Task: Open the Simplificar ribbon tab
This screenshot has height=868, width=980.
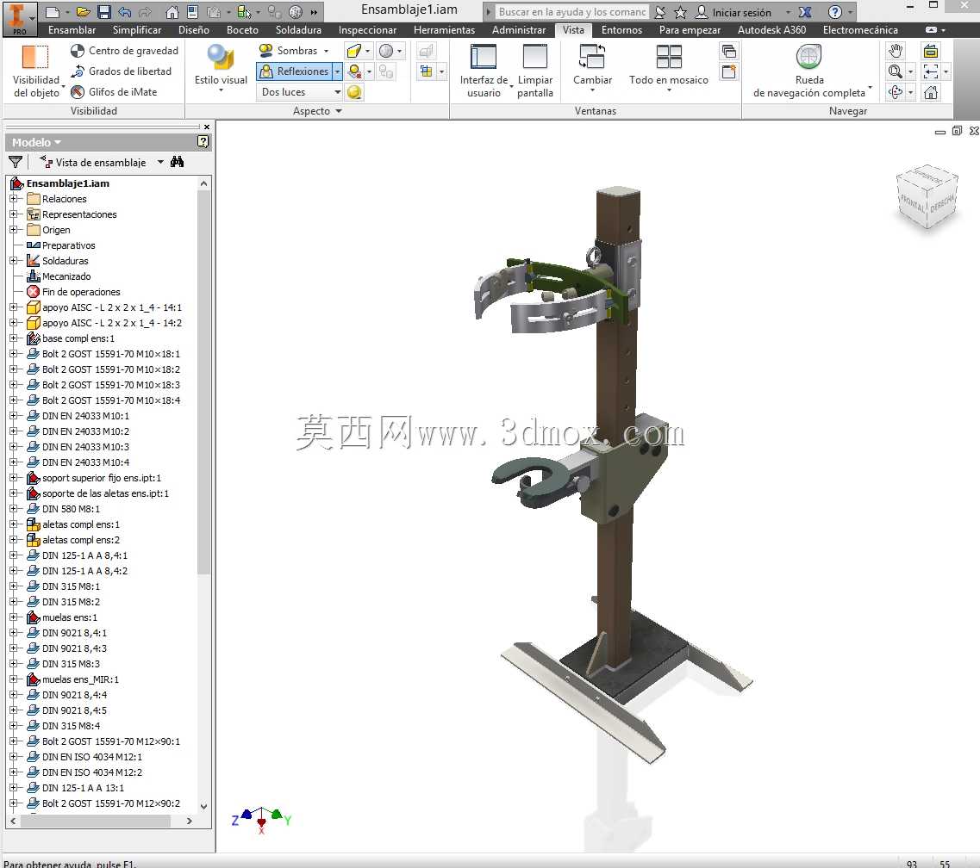Action: click(x=137, y=30)
